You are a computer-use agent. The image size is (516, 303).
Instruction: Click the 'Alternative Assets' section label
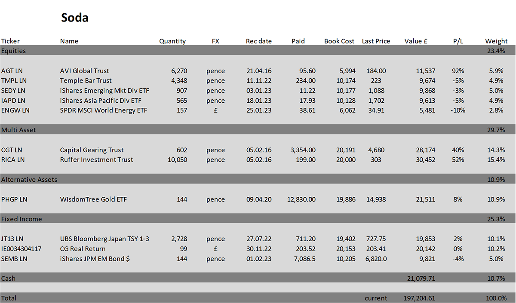(29, 180)
